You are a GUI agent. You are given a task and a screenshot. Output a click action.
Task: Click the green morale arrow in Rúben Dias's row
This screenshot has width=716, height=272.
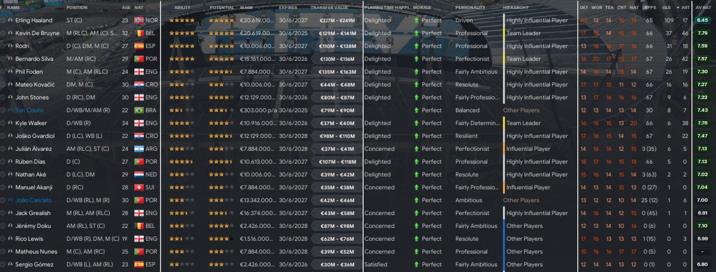point(416,161)
